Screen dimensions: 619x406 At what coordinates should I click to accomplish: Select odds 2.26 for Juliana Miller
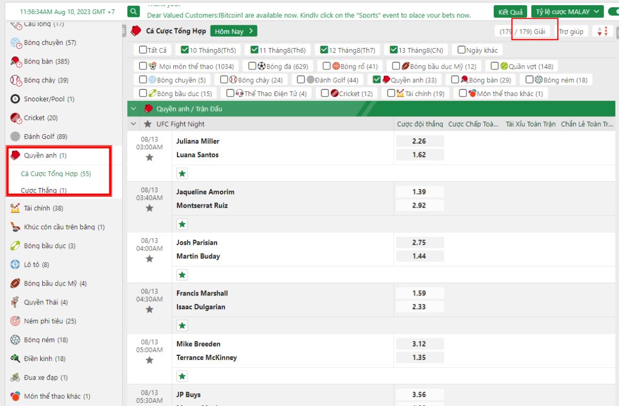coord(419,141)
